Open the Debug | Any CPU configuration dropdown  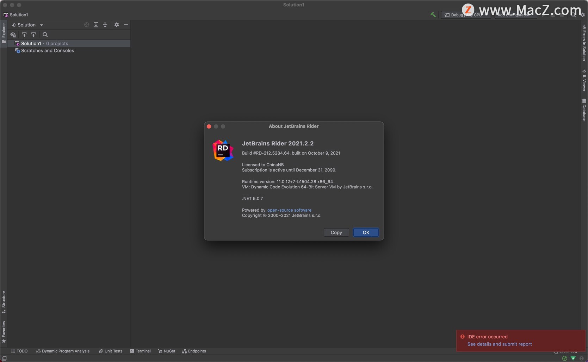(x=466, y=15)
